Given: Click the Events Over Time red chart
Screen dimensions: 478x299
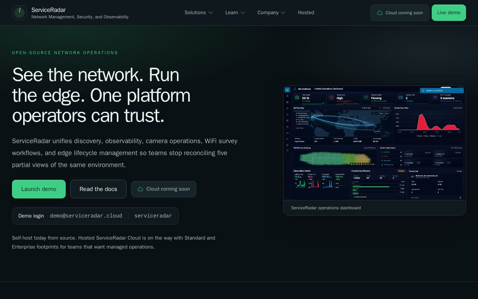Looking at the screenshot, I should [429, 123].
